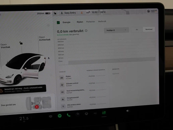The height and width of the screenshot is (130, 173).
Task: Tap the orange software download icon
Action: point(82,13)
